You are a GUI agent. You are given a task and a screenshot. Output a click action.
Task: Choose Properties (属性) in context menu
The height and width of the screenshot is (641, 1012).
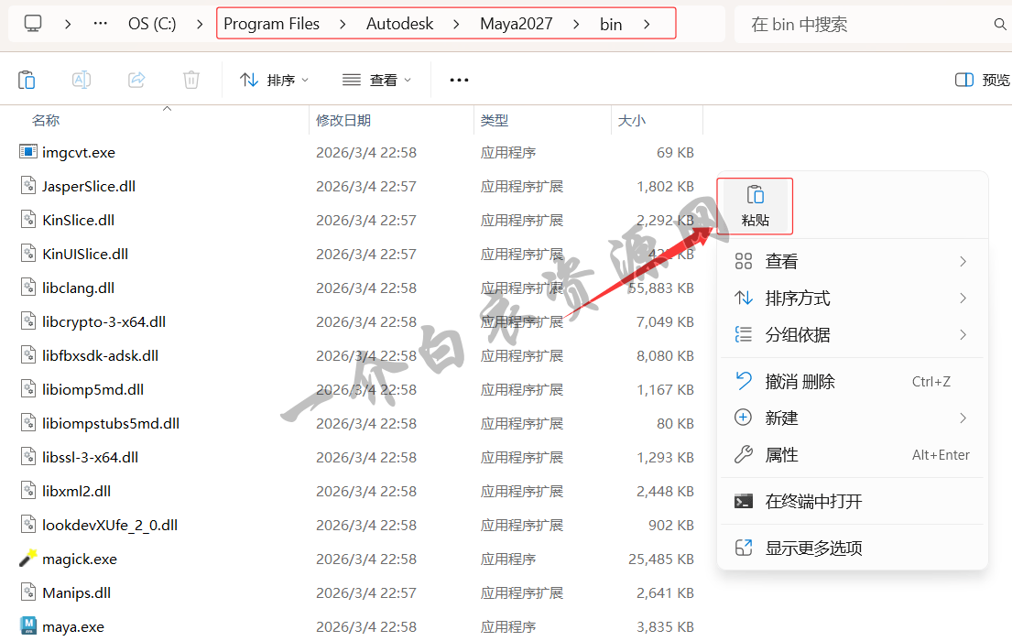click(781, 455)
